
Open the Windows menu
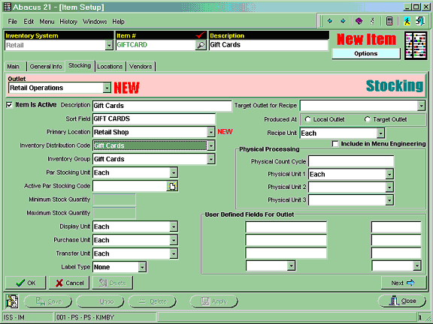click(95, 22)
